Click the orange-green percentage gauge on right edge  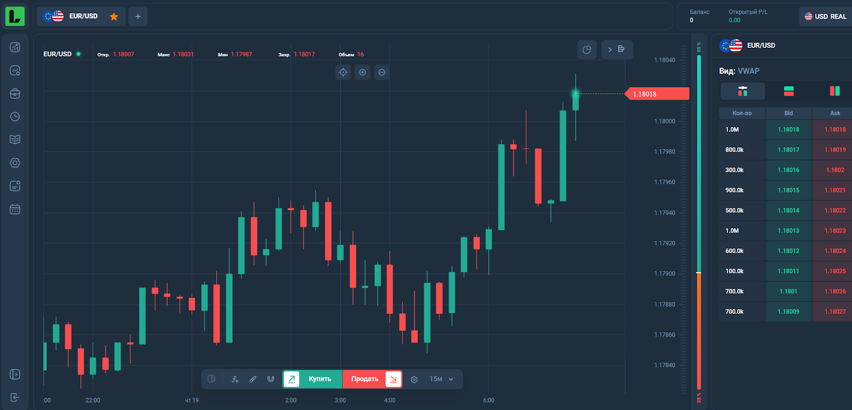(x=698, y=213)
